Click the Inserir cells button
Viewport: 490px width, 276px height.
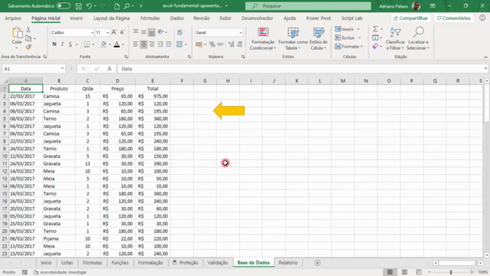coord(347,29)
